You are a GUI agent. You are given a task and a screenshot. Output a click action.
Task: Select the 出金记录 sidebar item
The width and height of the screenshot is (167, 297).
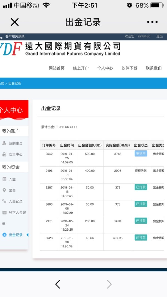(x=16, y=235)
